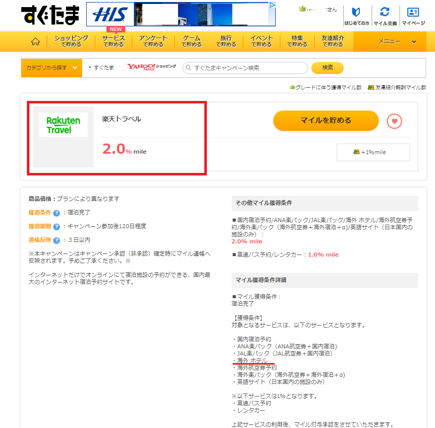Viewport: 435px width, 428px height.
Task: Select the Yahoo! ショッピング radio button
Action: coord(124,67)
